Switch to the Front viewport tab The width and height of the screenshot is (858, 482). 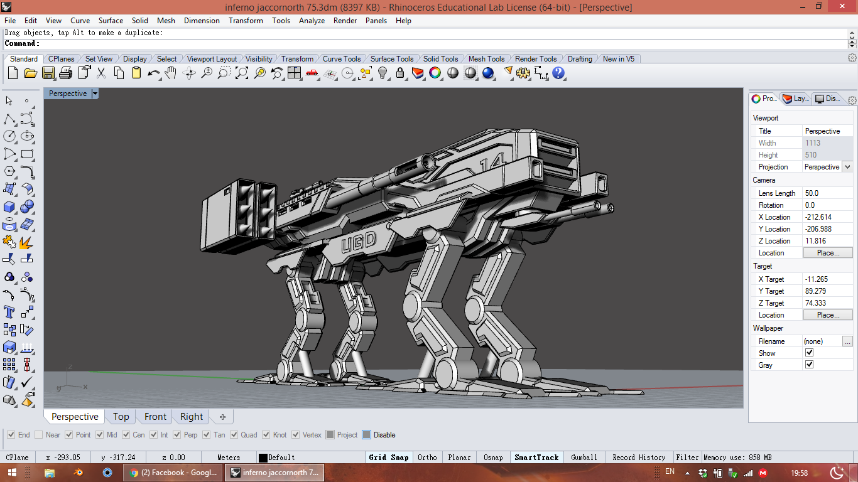(x=155, y=417)
